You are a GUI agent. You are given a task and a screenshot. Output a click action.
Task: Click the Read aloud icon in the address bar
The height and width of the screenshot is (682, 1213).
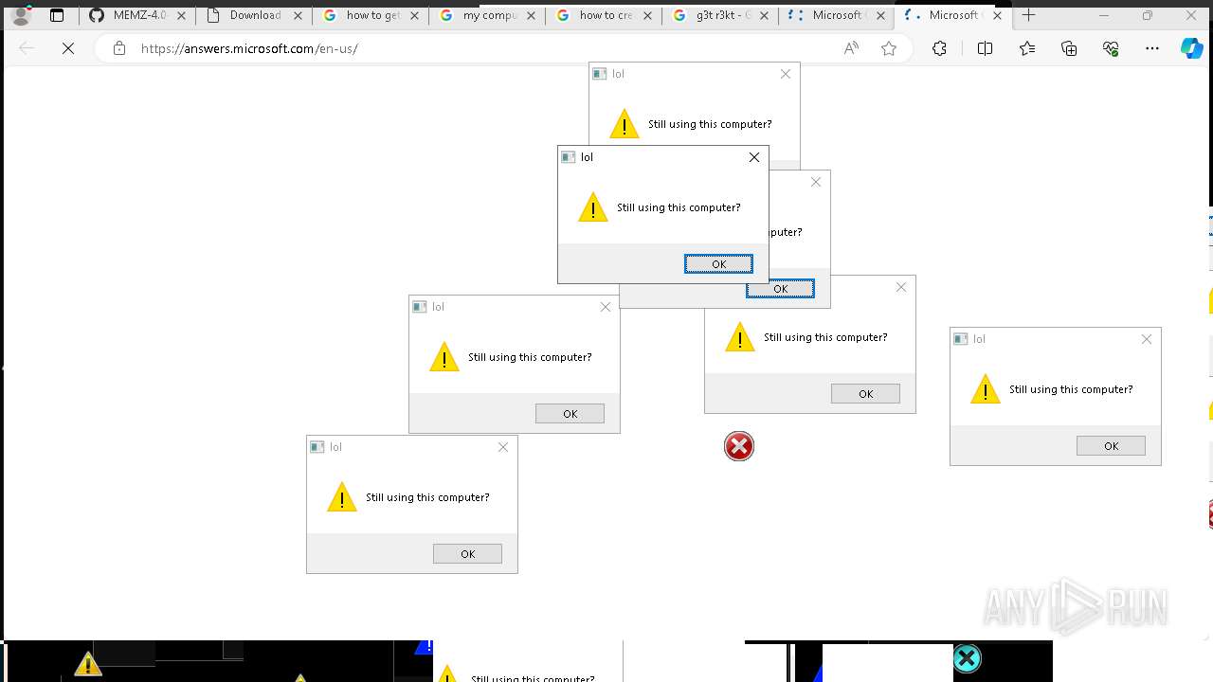[851, 48]
